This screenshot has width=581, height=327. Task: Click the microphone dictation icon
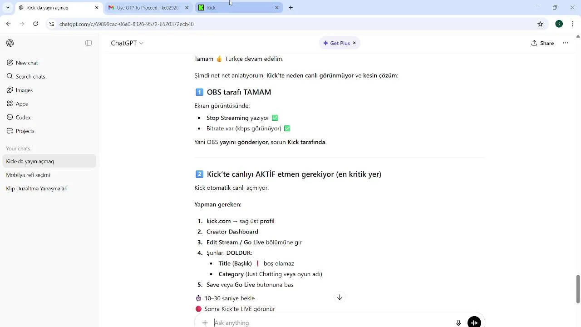coord(458,322)
